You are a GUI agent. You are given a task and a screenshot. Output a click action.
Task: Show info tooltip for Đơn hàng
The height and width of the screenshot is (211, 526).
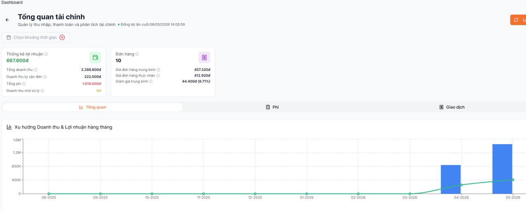[x=137, y=54]
